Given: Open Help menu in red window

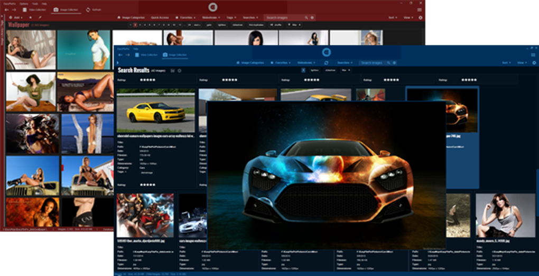Looking at the screenshot, I should (44, 4).
